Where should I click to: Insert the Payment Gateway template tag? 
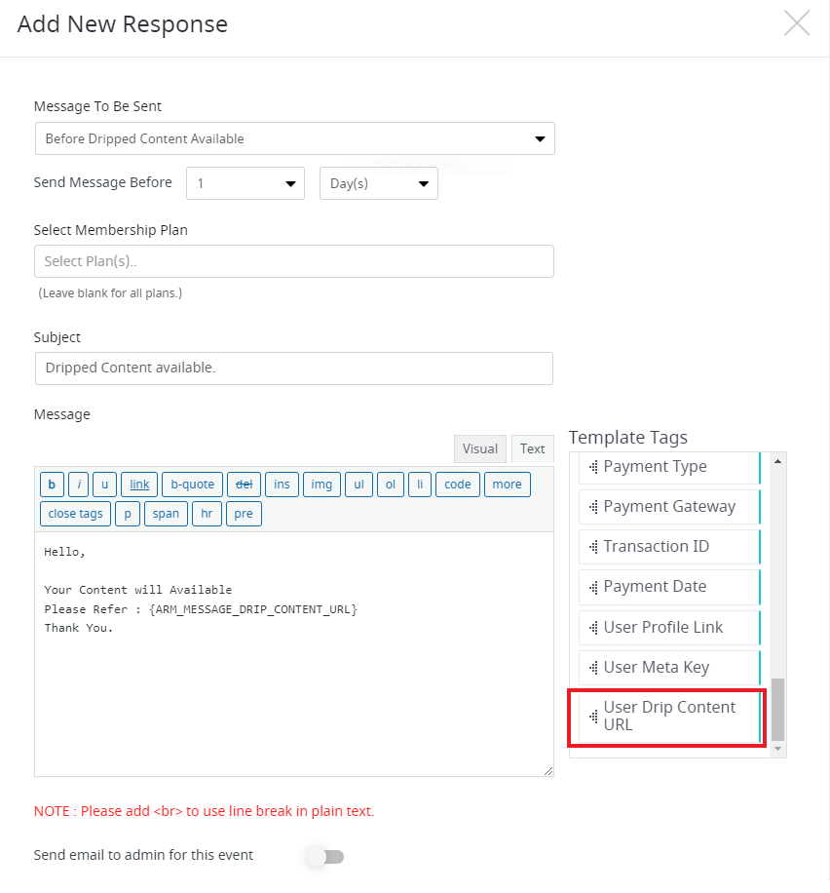tap(669, 507)
